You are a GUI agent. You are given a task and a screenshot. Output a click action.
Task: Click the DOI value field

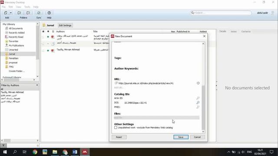point(136,103)
